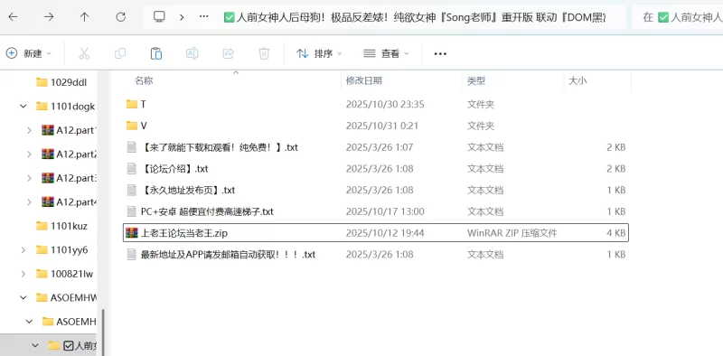The width and height of the screenshot is (723, 356).
Task: Click the Rename icon in toolbar
Action: coord(192,53)
